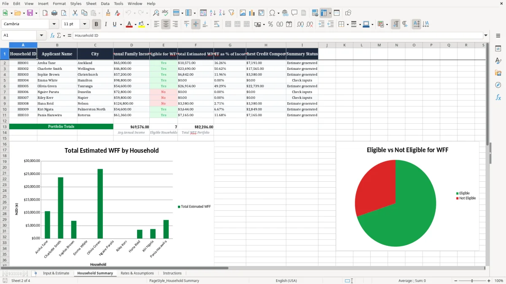The width and height of the screenshot is (506, 284).
Task: Click into the formula input line
Action: [278, 35]
